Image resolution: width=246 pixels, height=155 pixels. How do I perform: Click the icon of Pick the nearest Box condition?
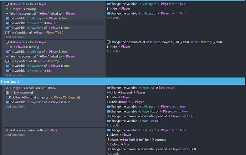click(x=7, y=97)
